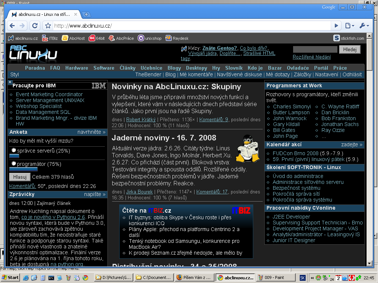The width and height of the screenshot is (378, 283).
Task: Launch Command Prompt from the quick launch
Action: 51,278
